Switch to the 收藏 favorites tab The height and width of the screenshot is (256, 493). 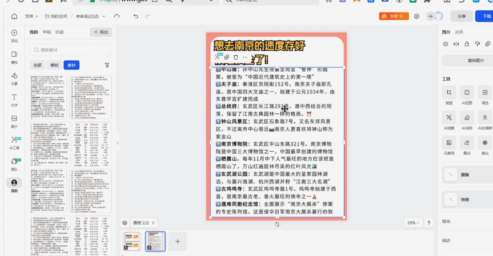pos(59,32)
